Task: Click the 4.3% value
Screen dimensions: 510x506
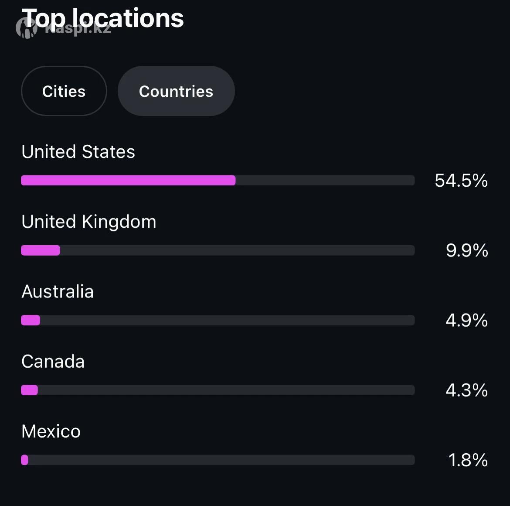Action: pyautogui.click(x=466, y=390)
